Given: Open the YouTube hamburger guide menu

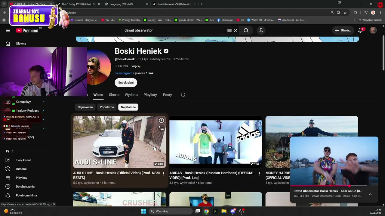Looking at the screenshot, I should (8, 30).
